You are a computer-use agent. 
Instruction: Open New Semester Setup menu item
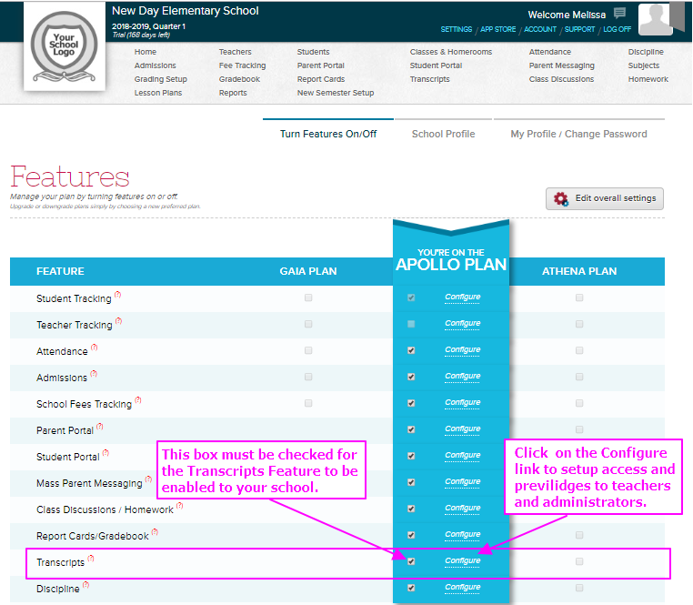click(x=336, y=93)
